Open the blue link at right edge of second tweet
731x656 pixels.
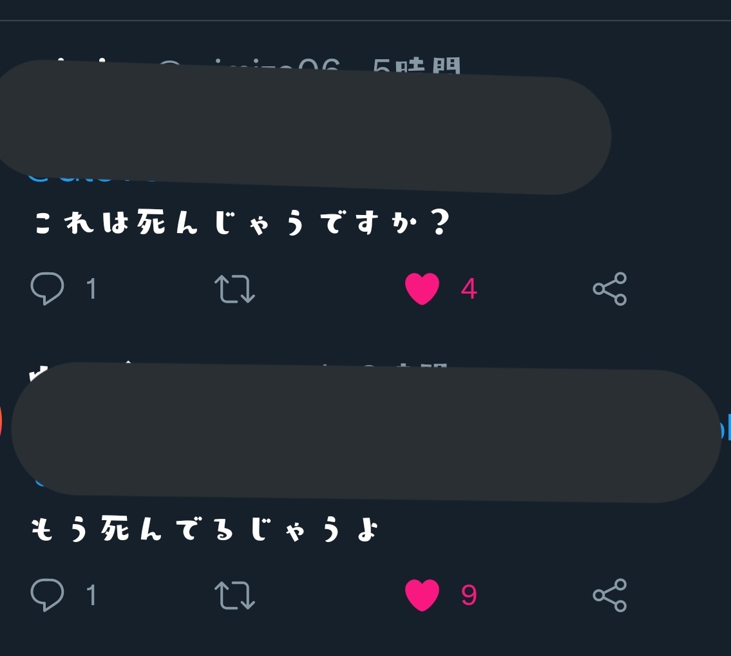[725, 429]
